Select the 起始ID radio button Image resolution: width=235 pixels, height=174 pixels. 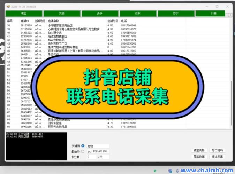(x=83, y=151)
